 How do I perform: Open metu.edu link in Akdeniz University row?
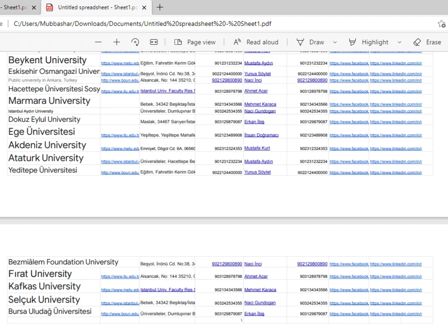tap(120, 149)
